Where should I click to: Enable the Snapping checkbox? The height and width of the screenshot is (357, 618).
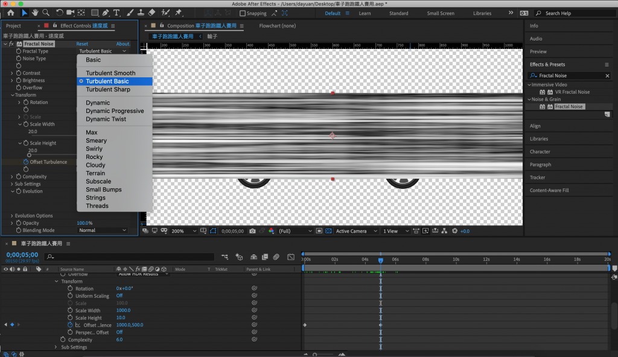click(243, 13)
